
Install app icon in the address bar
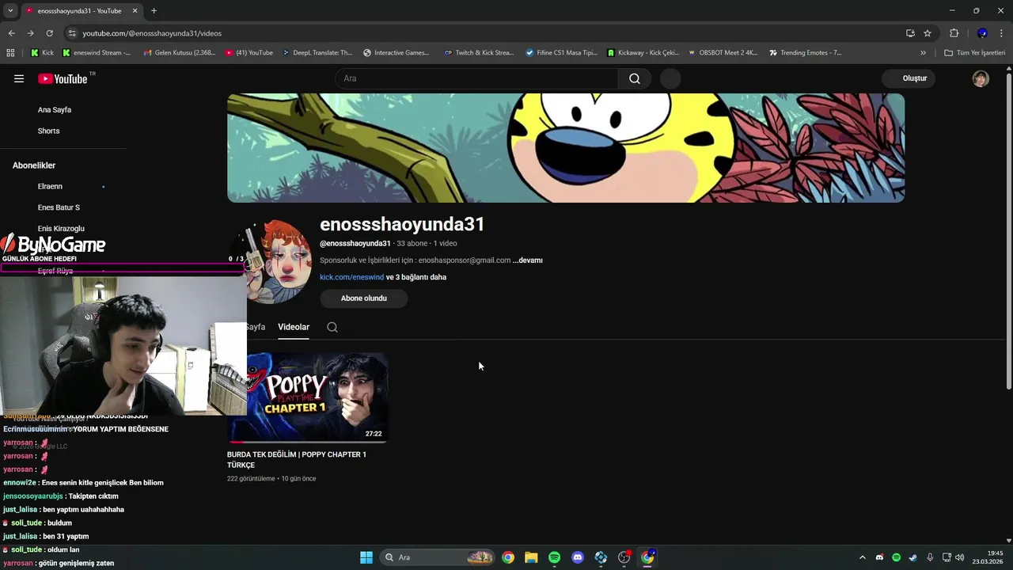click(910, 33)
